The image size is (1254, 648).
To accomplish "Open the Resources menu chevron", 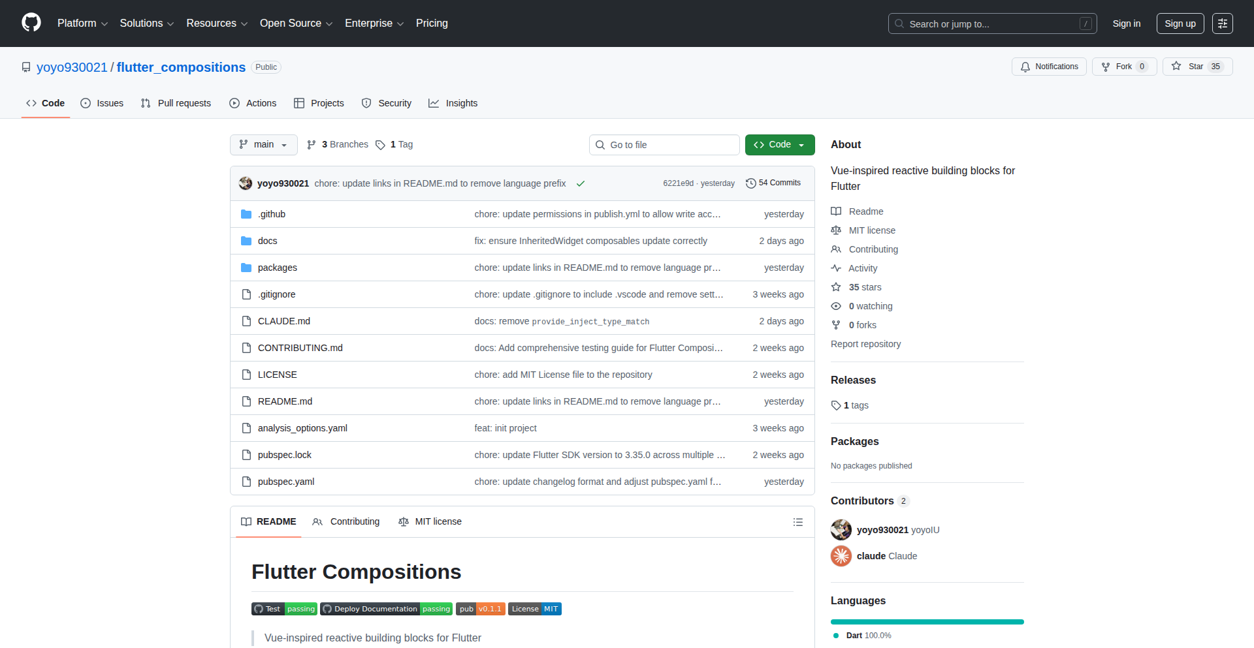I will pos(244,23).
